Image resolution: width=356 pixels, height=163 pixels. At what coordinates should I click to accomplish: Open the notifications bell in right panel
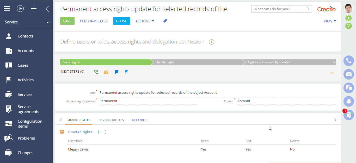click(348, 101)
